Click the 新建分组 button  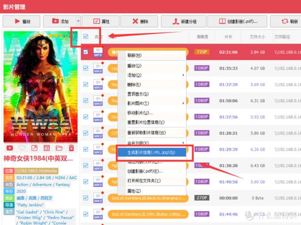(x=184, y=21)
